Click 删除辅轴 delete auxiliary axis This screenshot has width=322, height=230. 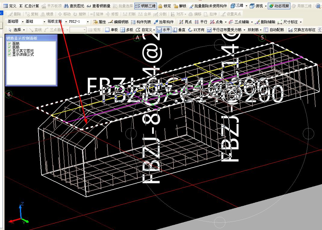[265, 22]
